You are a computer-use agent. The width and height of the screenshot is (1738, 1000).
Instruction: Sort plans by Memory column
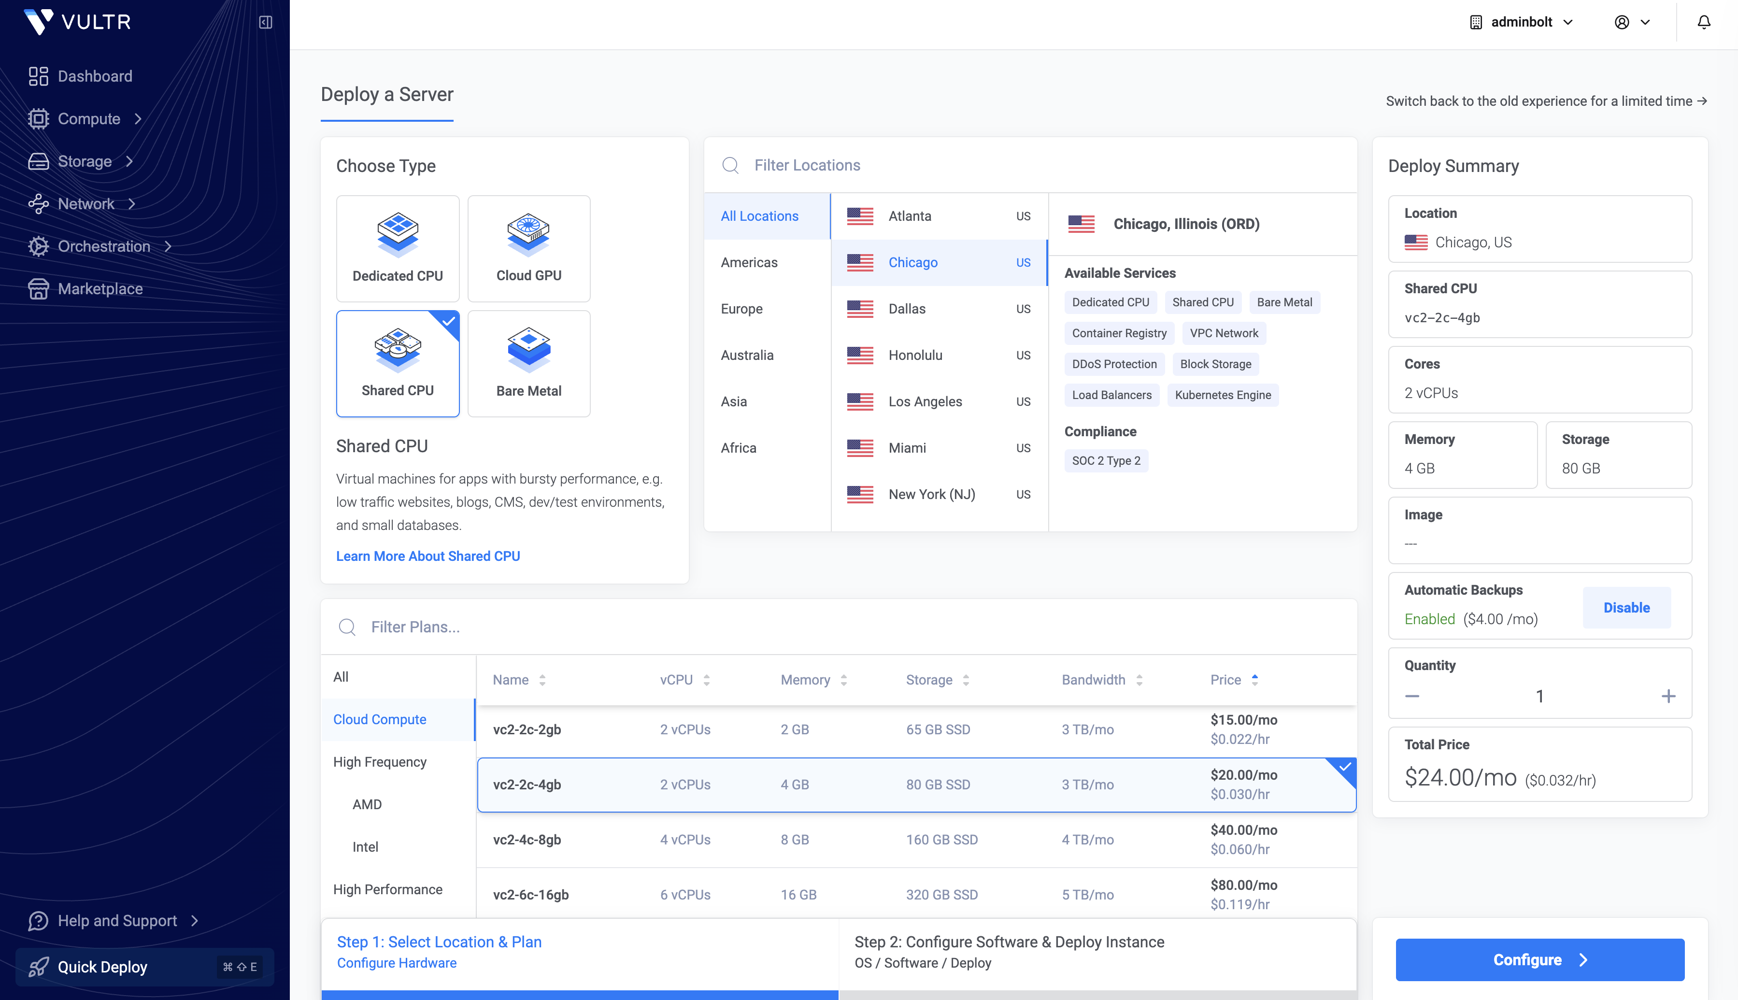pos(814,680)
